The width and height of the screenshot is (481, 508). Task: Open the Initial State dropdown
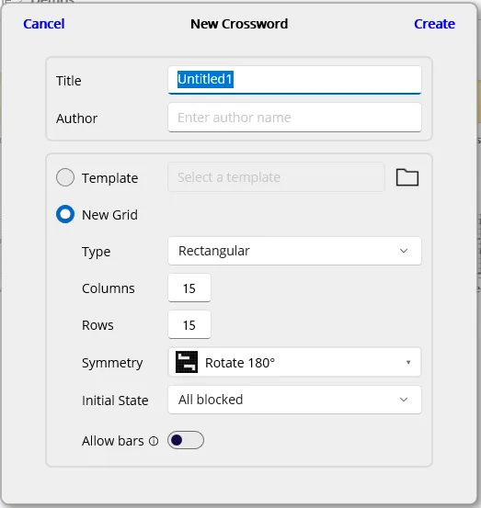coord(294,400)
